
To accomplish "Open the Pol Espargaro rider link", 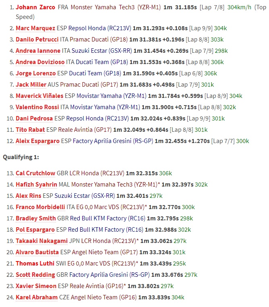I will pos(35,230).
